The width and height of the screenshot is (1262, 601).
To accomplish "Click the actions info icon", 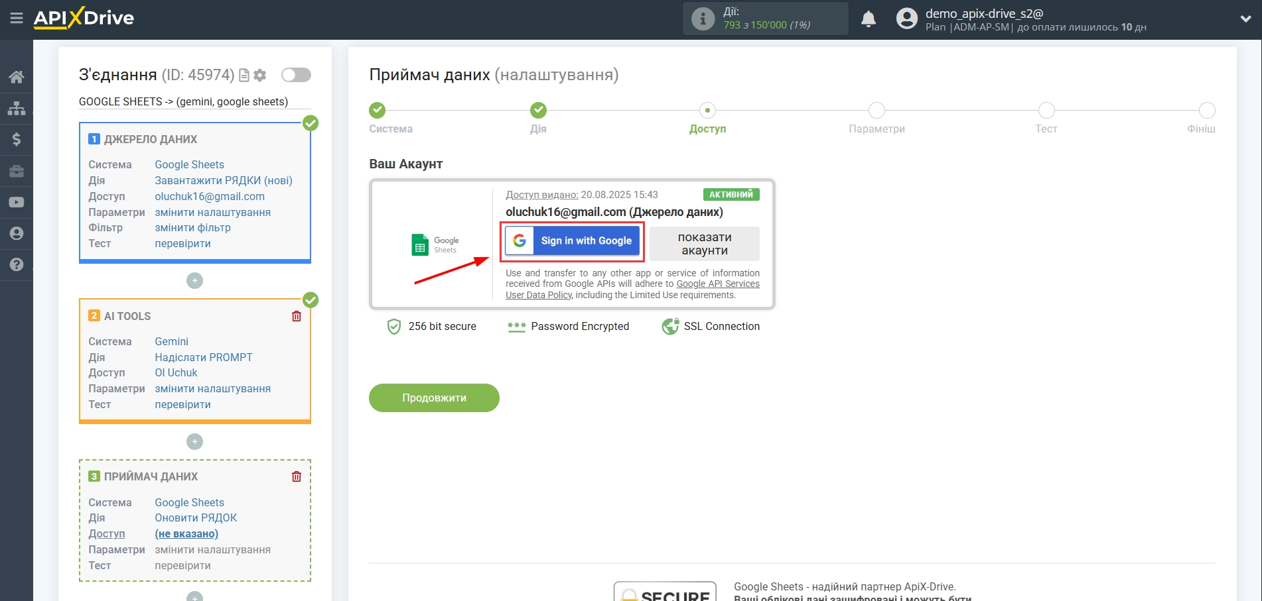I will [703, 19].
